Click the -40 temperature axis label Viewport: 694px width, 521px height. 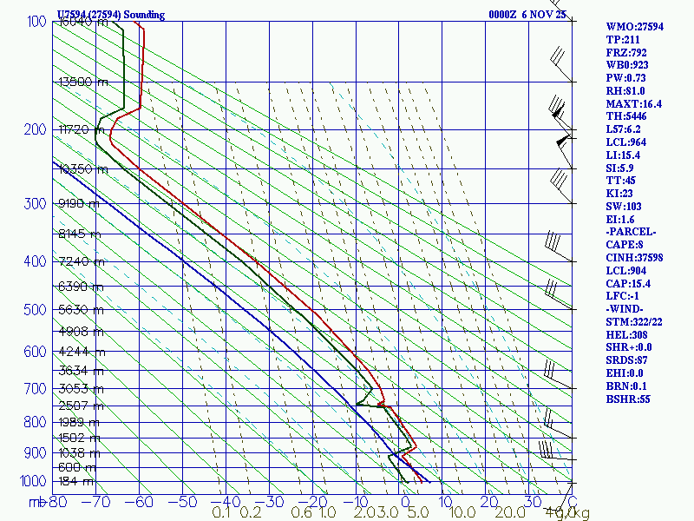pos(226,502)
